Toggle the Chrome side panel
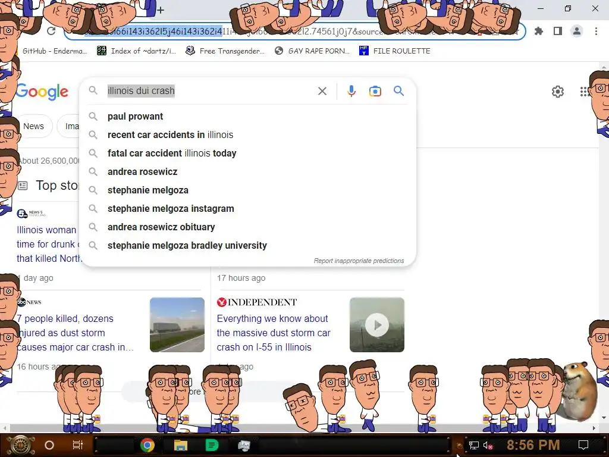The width and height of the screenshot is (609, 457). pos(557,31)
